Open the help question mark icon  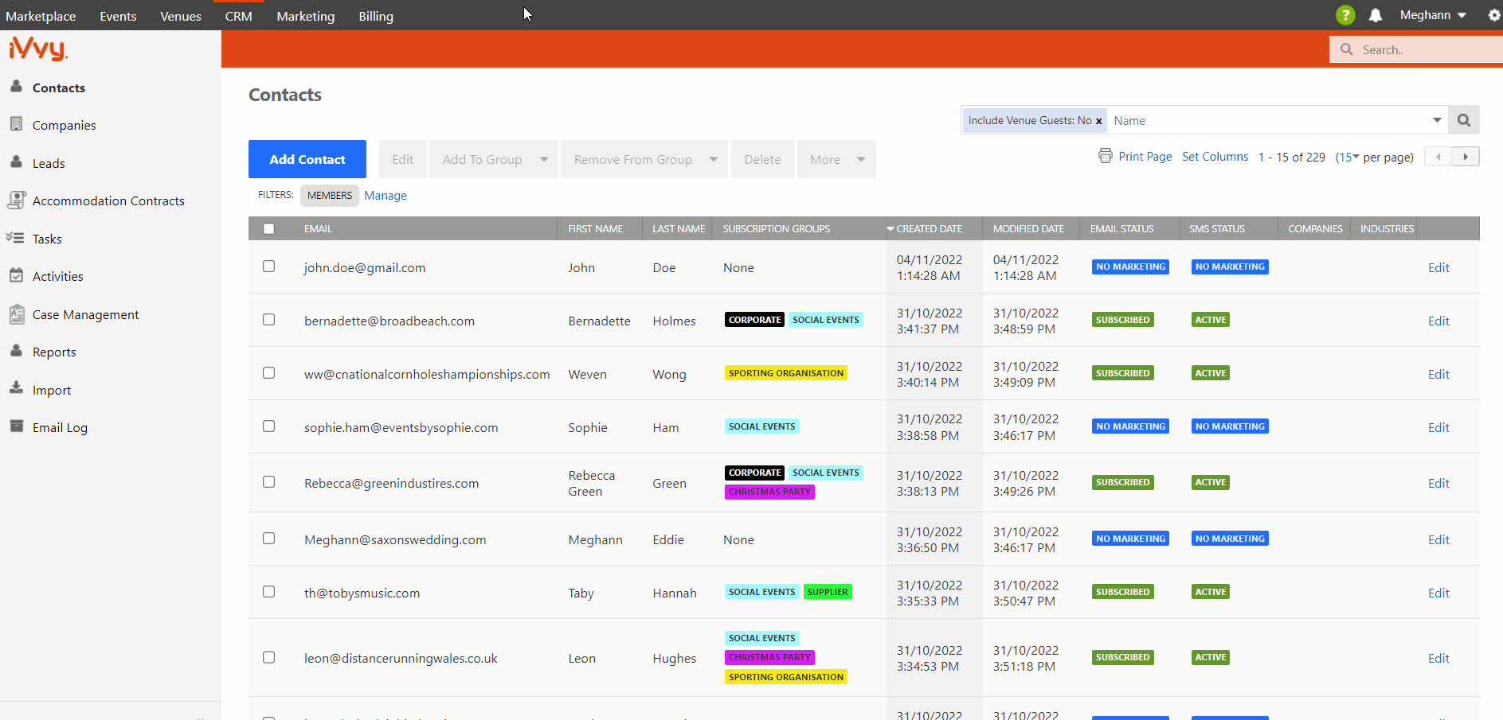[1346, 14]
